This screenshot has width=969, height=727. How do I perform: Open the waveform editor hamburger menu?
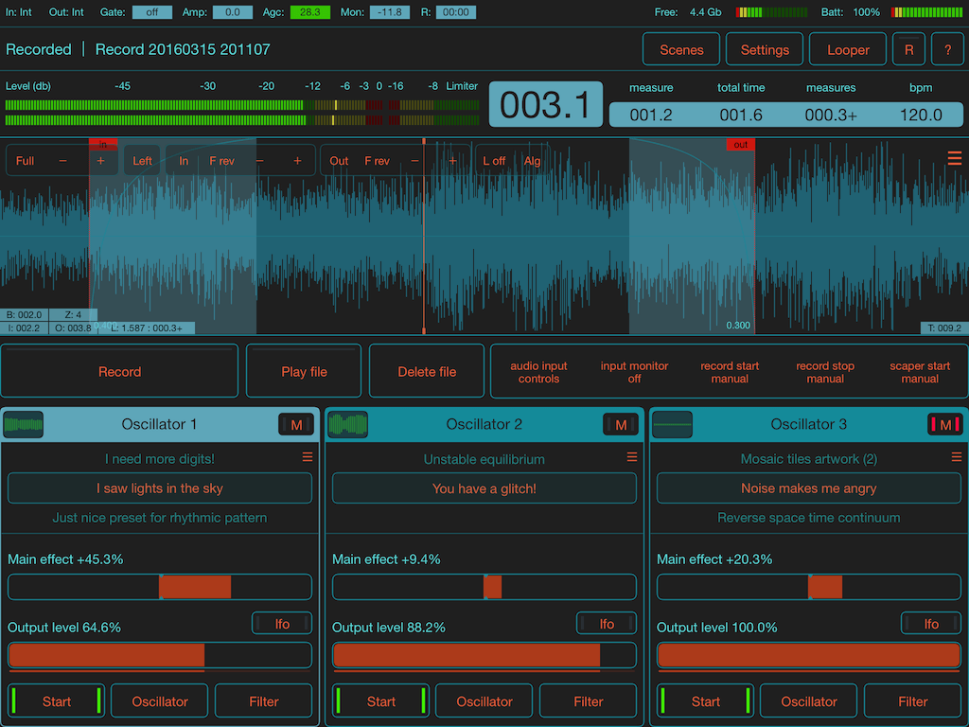pyautogui.click(x=954, y=158)
